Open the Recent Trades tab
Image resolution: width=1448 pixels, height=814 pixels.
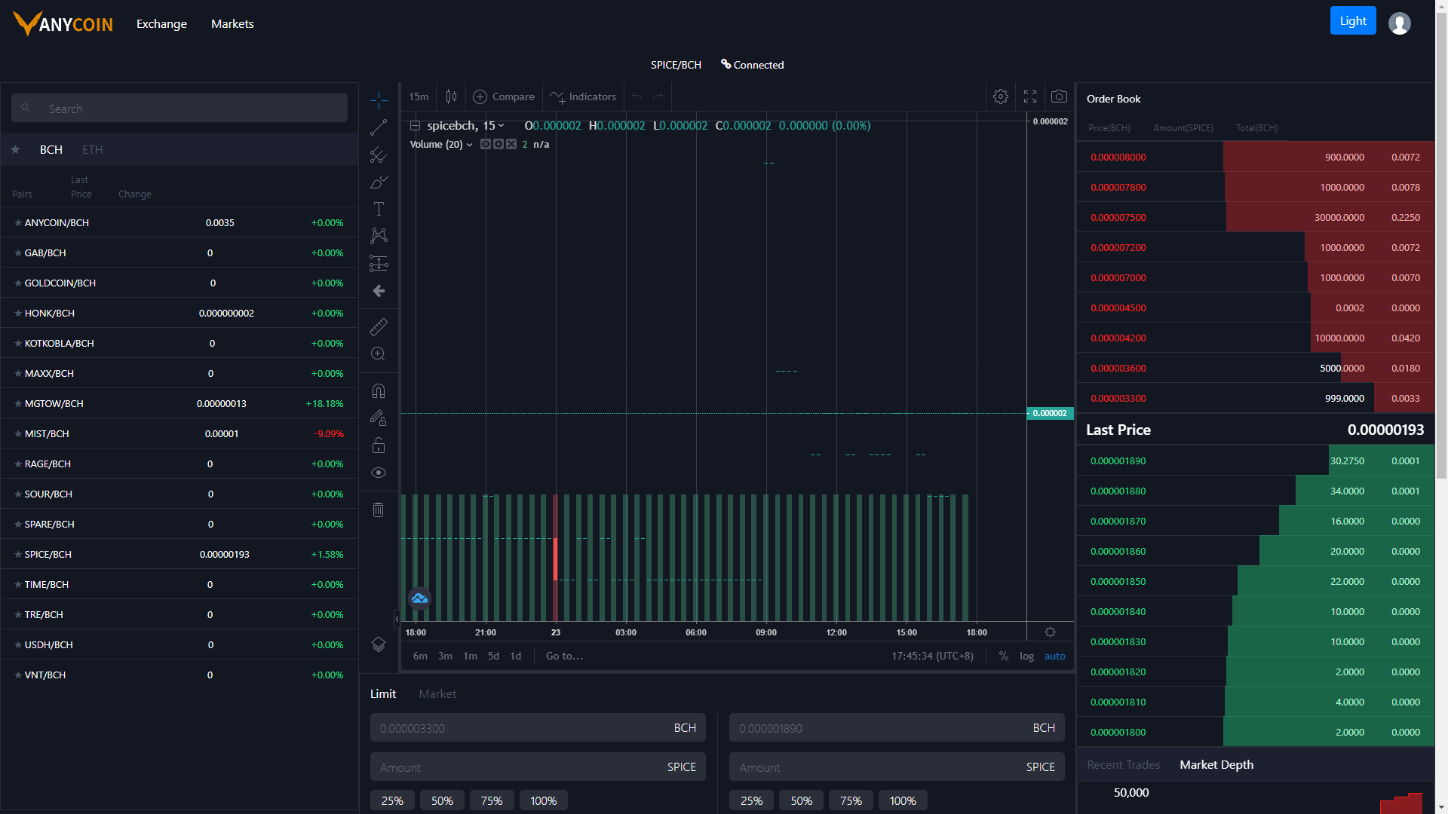pyautogui.click(x=1123, y=764)
